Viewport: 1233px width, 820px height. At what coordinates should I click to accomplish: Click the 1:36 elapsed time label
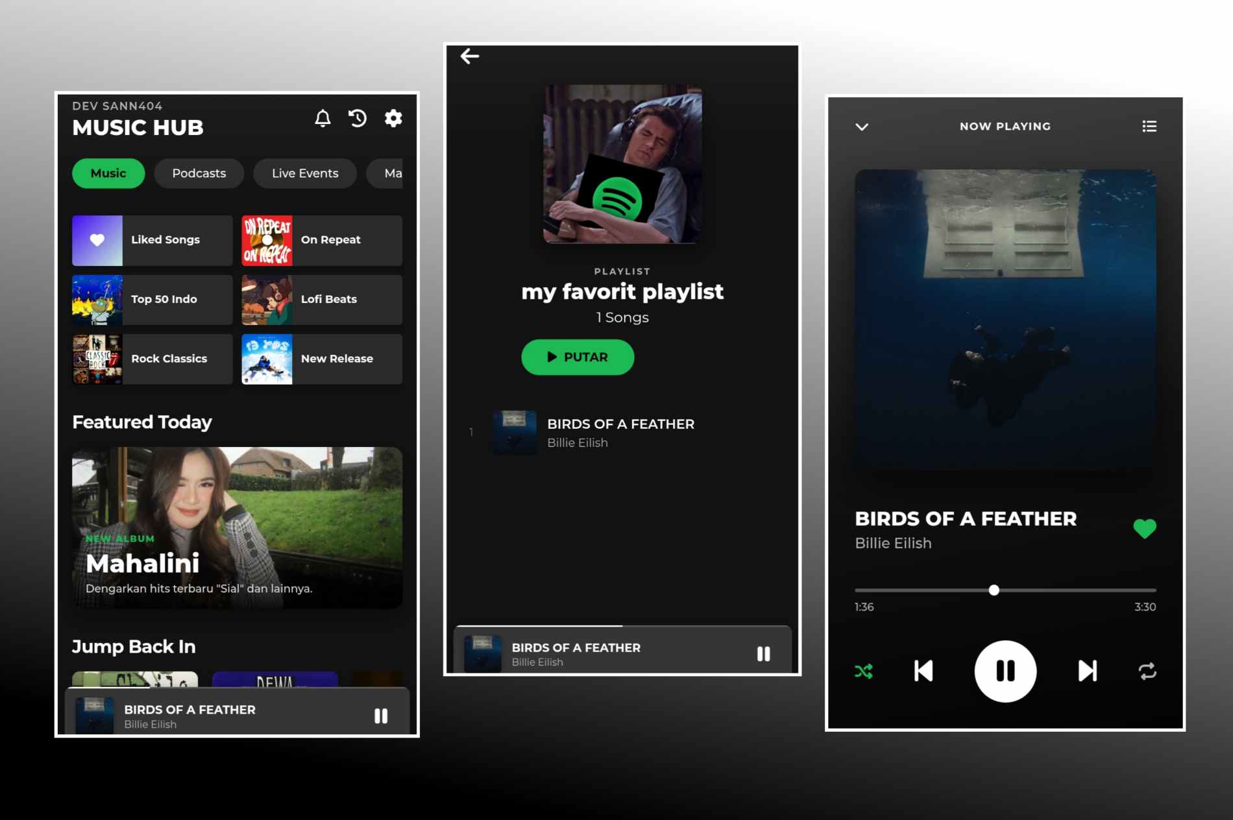click(864, 607)
